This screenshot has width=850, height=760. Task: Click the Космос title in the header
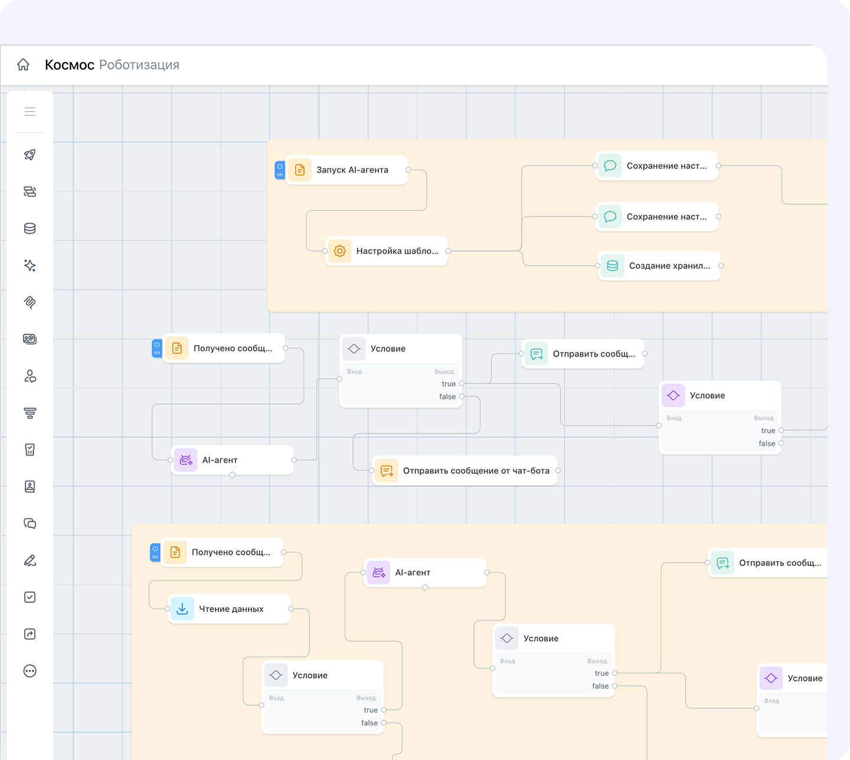70,65
